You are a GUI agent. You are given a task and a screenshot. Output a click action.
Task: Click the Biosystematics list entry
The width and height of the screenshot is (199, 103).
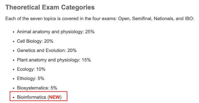(37, 88)
